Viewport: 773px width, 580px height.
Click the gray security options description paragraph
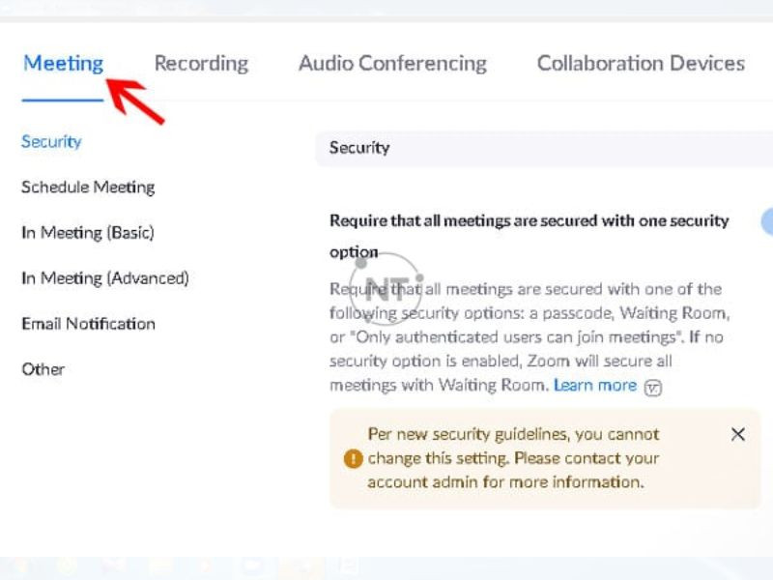coord(530,336)
